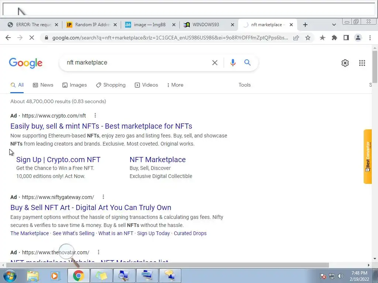Click the vertical scrollbar thumb
378x283 pixels.
pos(375,67)
